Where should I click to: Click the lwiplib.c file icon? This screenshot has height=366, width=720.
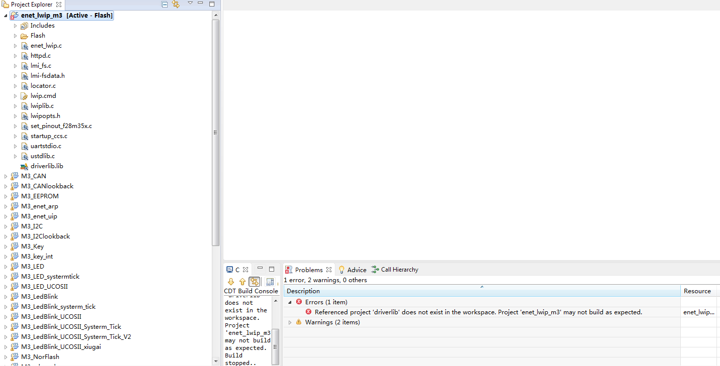(x=24, y=106)
